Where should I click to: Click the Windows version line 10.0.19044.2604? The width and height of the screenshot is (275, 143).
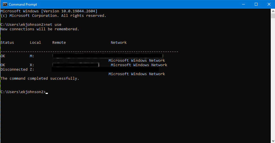(x=49, y=11)
